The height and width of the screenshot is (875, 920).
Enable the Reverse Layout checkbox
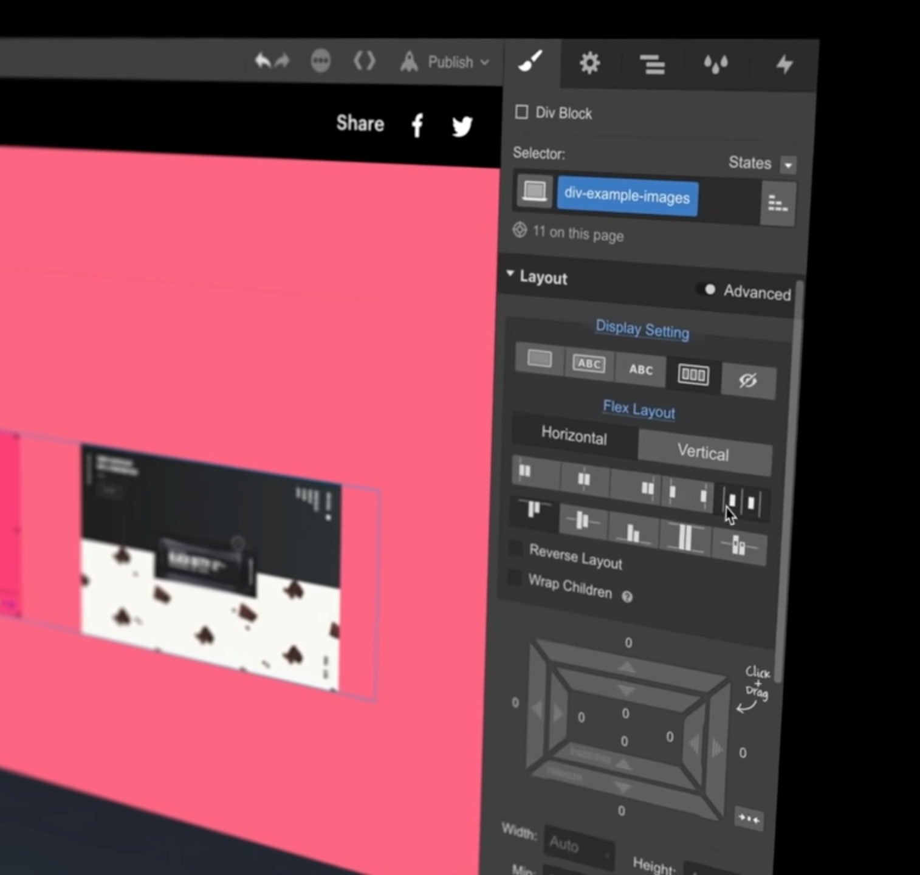[x=515, y=548]
